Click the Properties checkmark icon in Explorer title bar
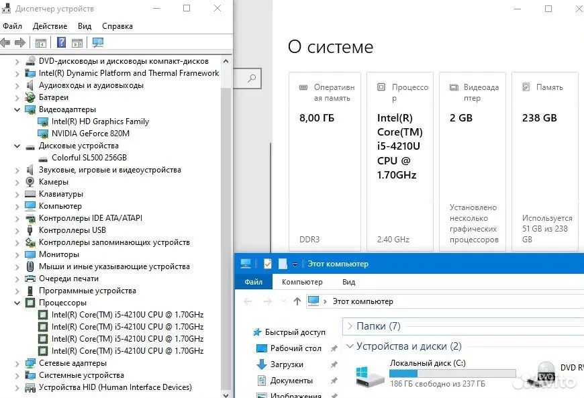The image size is (584, 398). click(267, 264)
